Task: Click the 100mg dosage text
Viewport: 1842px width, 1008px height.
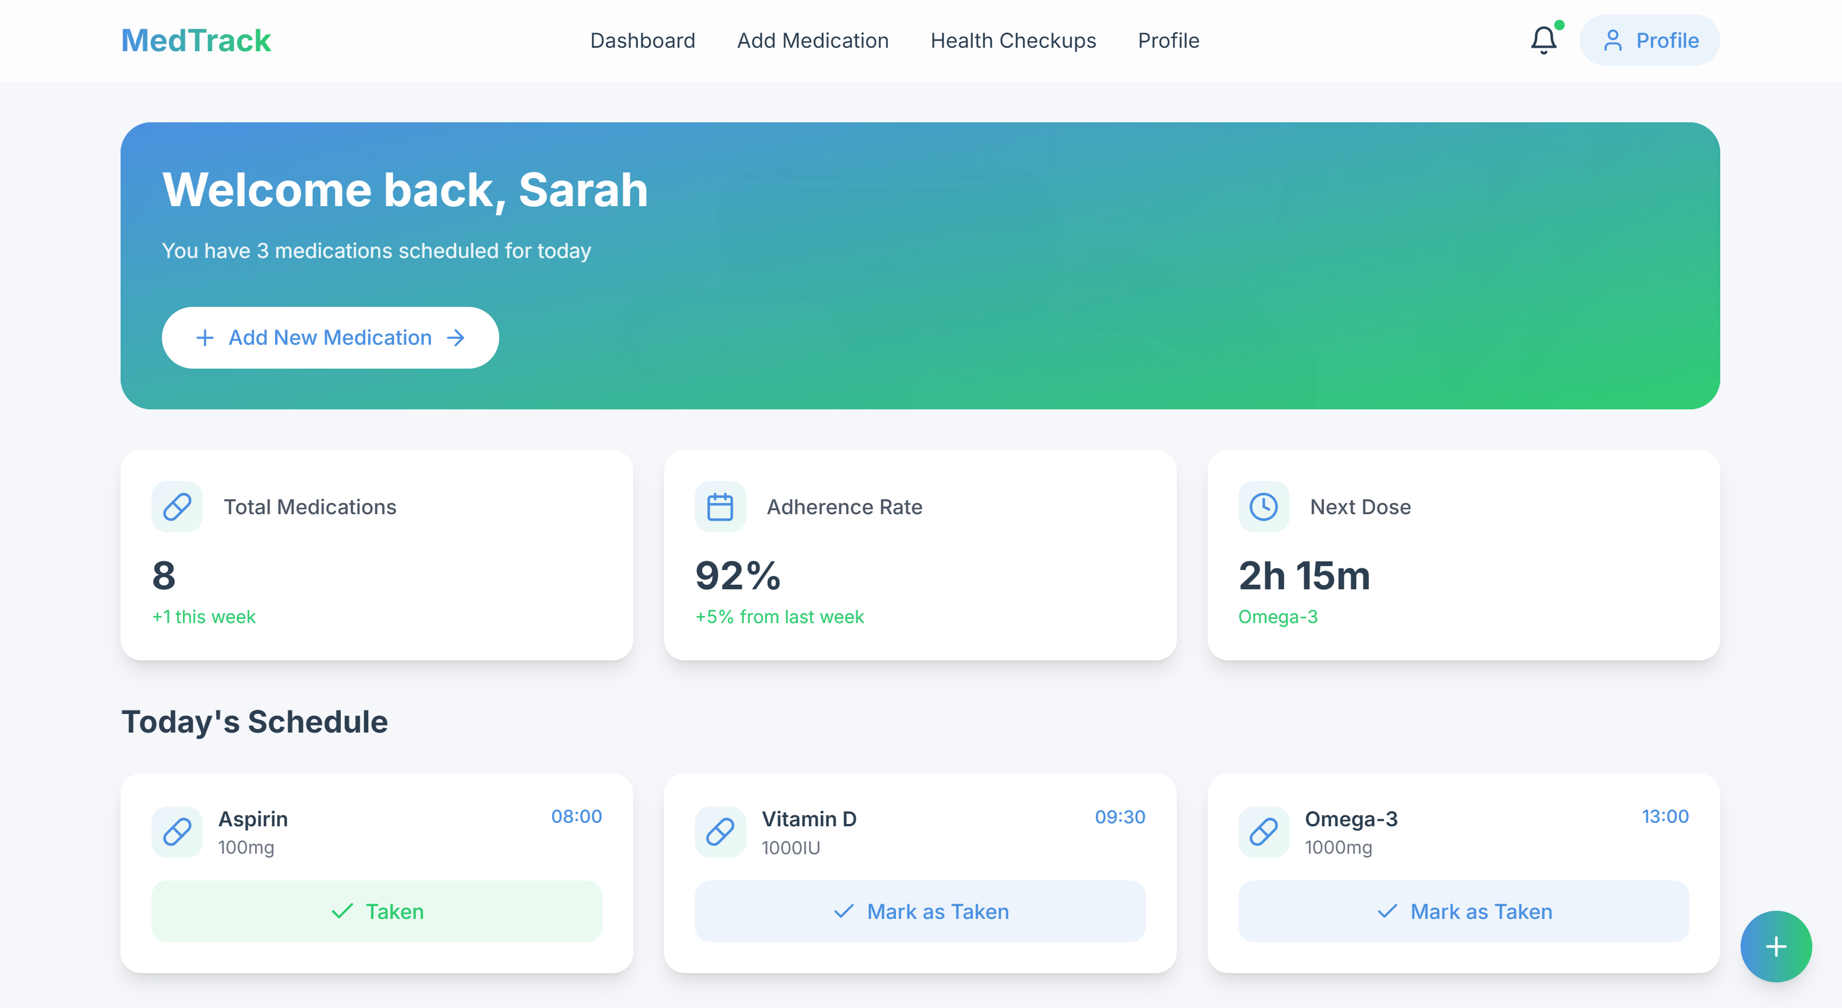Action: tap(246, 848)
